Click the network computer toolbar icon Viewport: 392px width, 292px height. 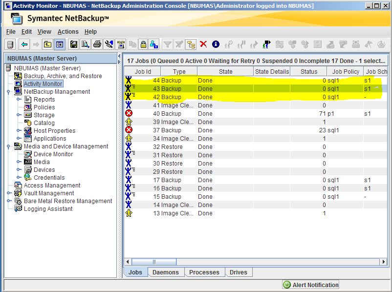tap(121, 45)
